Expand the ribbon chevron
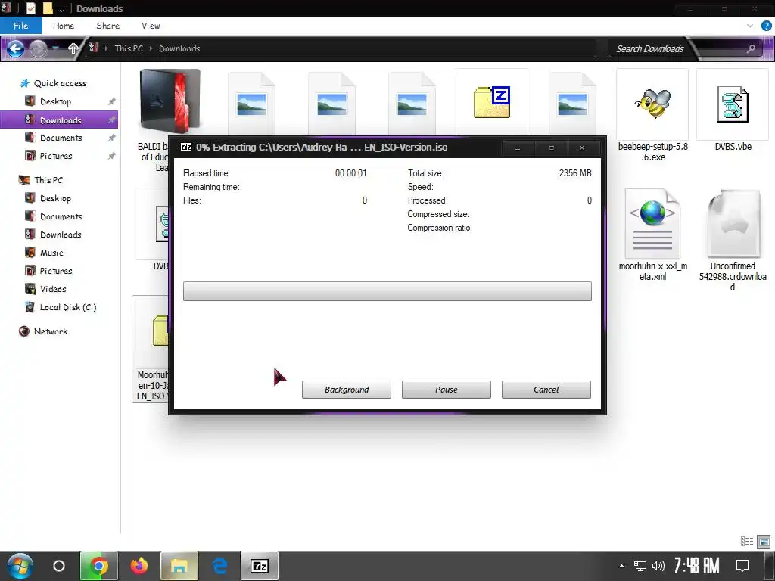 750,26
